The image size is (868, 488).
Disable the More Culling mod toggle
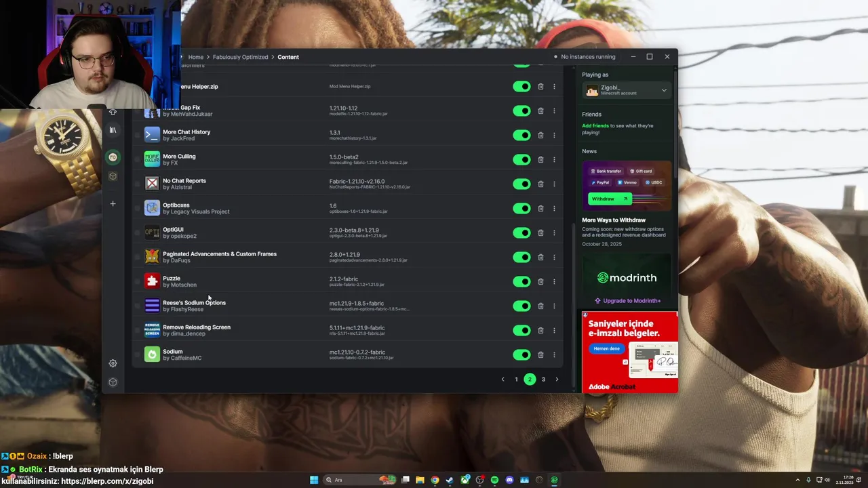coord(521,159)
